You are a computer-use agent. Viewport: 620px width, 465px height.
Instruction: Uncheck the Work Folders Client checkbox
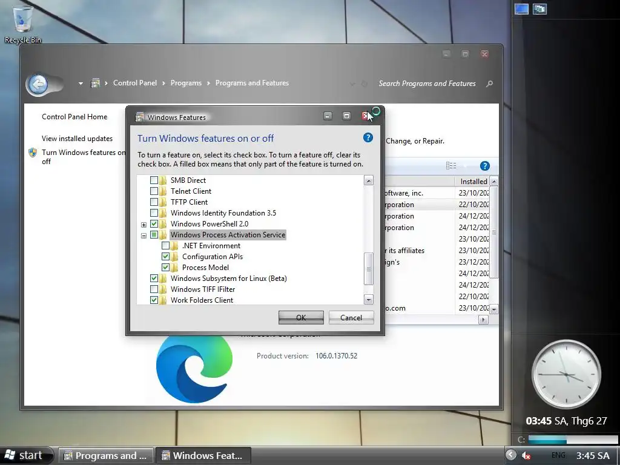click(x=154, y=300)
